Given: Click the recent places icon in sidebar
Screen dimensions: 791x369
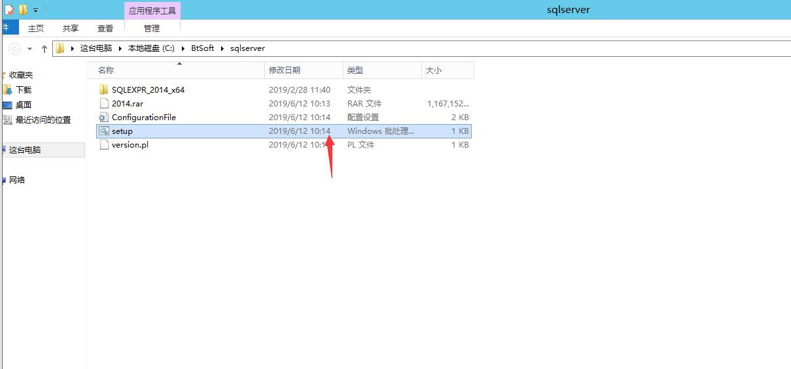Looking at the screenshot, I should pyautogui.click(x=7, y=120).
